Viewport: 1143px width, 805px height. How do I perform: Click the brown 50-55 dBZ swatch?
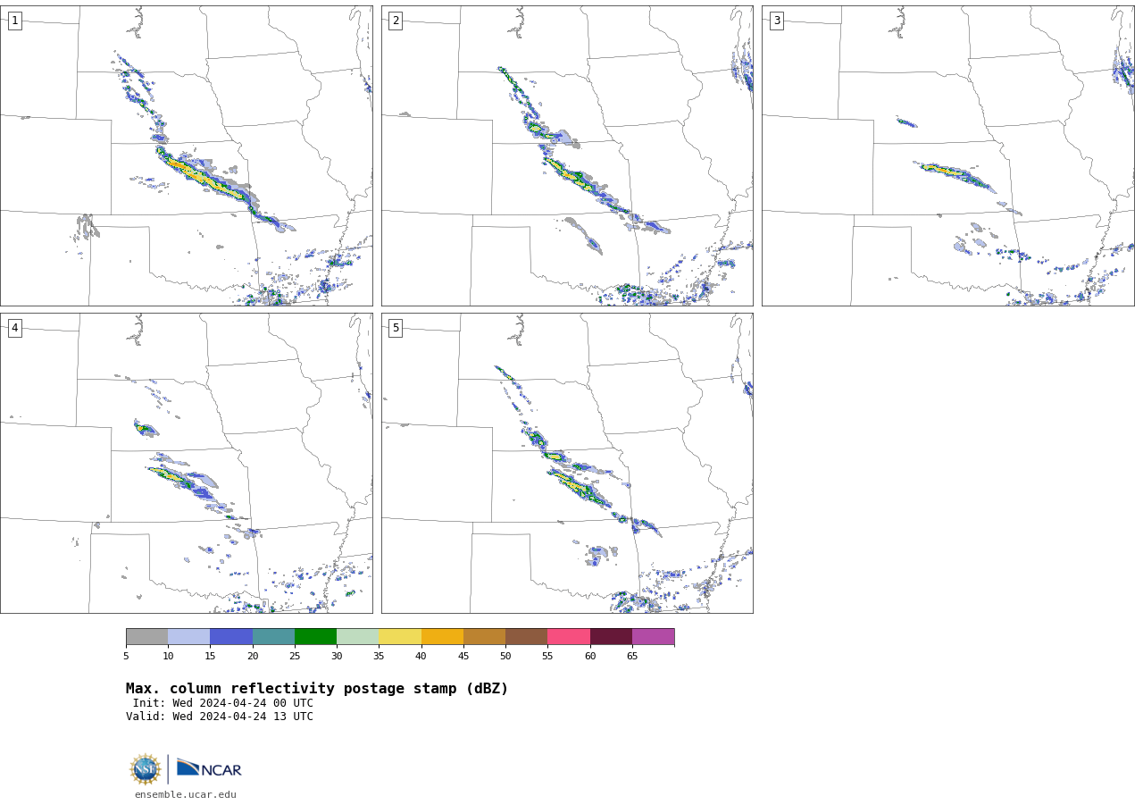526,636
